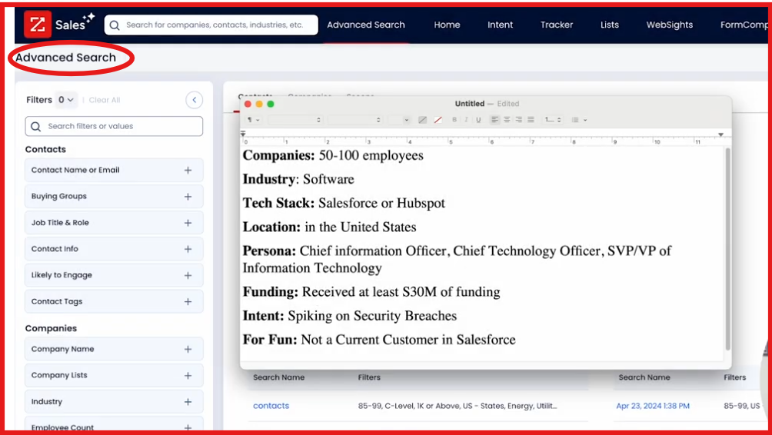Click the Untitled title of the TextEdit window

470,104
